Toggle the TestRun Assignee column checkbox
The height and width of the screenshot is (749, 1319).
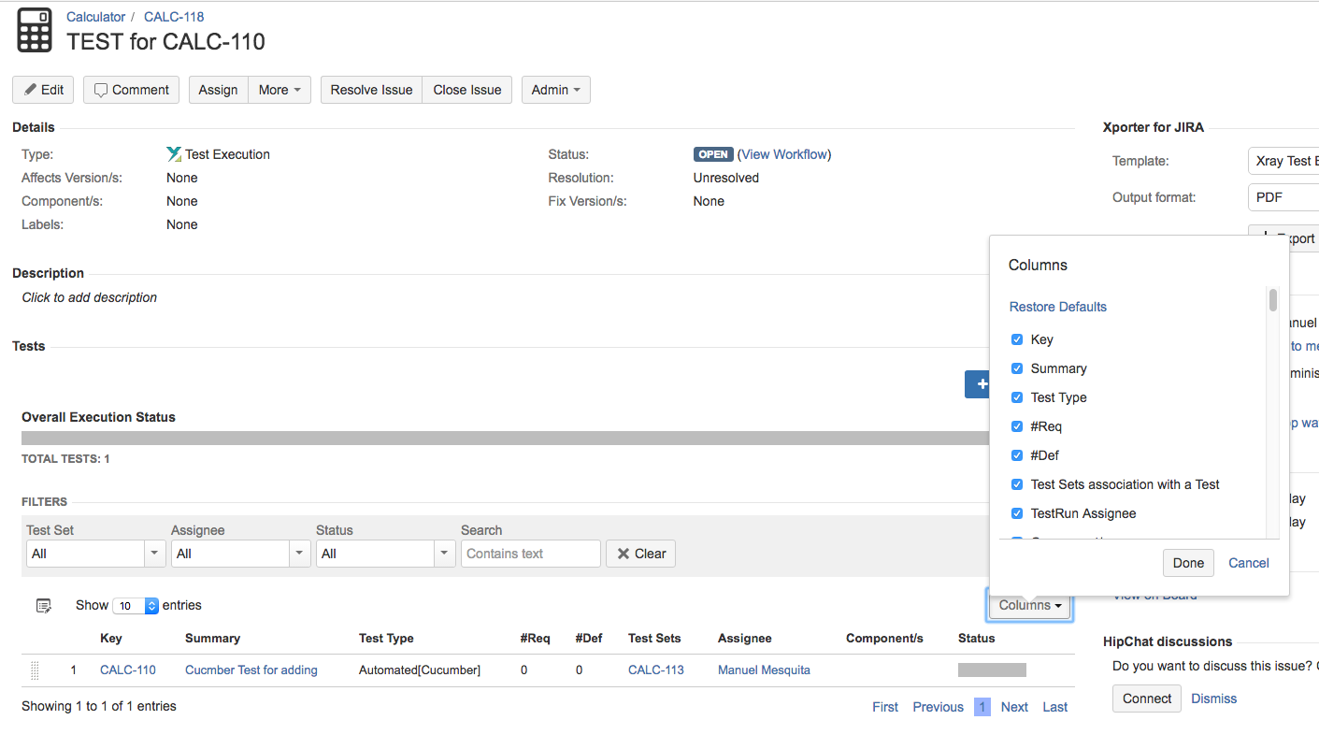coord(1017,513)
